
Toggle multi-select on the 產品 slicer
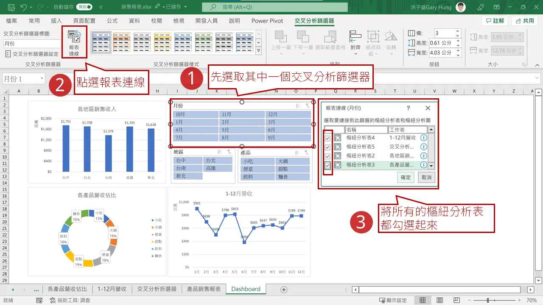click(297, 152)
